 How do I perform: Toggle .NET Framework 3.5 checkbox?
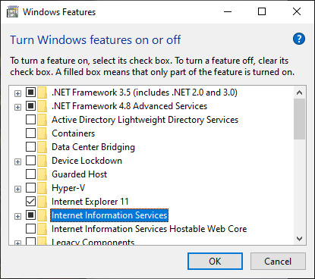pos(30,92)
